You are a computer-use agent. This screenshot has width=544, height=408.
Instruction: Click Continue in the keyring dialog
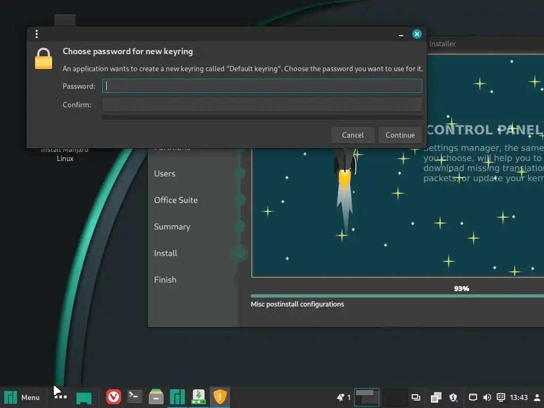tap(400, 135)
